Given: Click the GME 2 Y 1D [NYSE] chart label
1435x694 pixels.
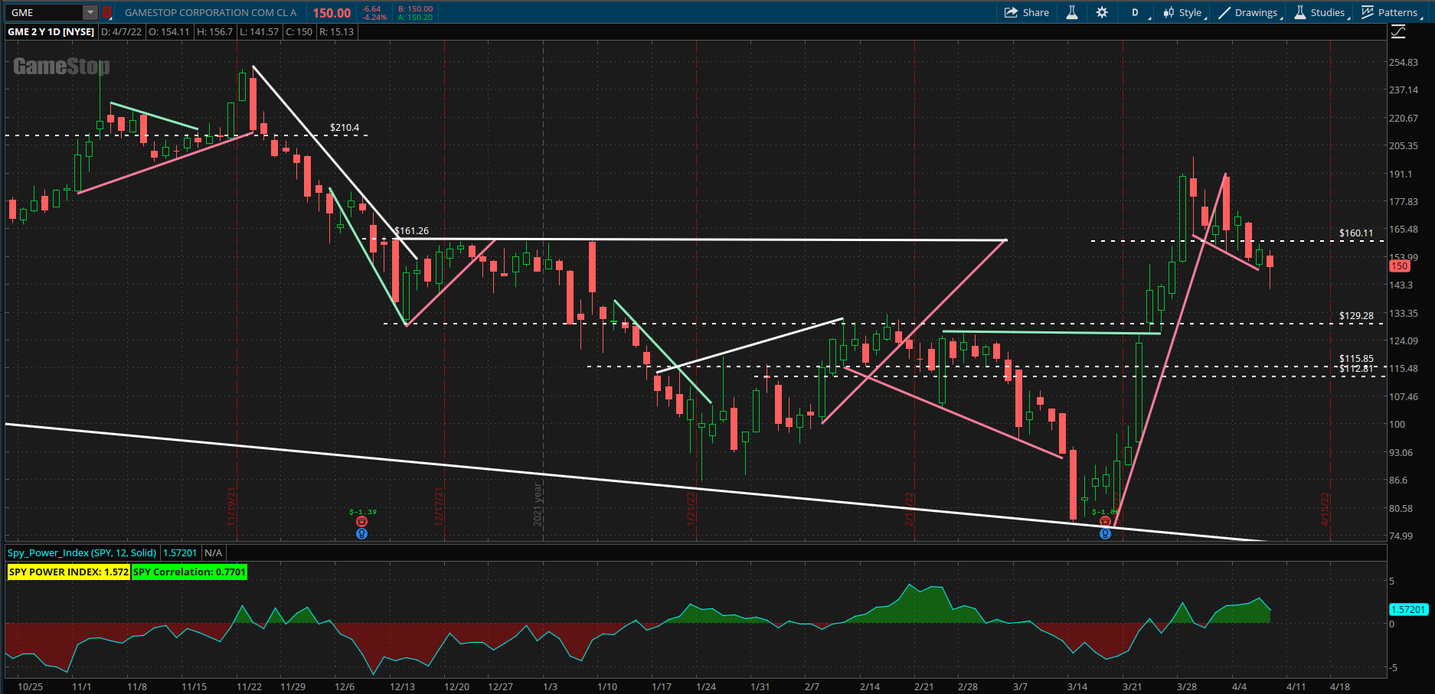Looking at the screenshot, I should click(51, 31).
